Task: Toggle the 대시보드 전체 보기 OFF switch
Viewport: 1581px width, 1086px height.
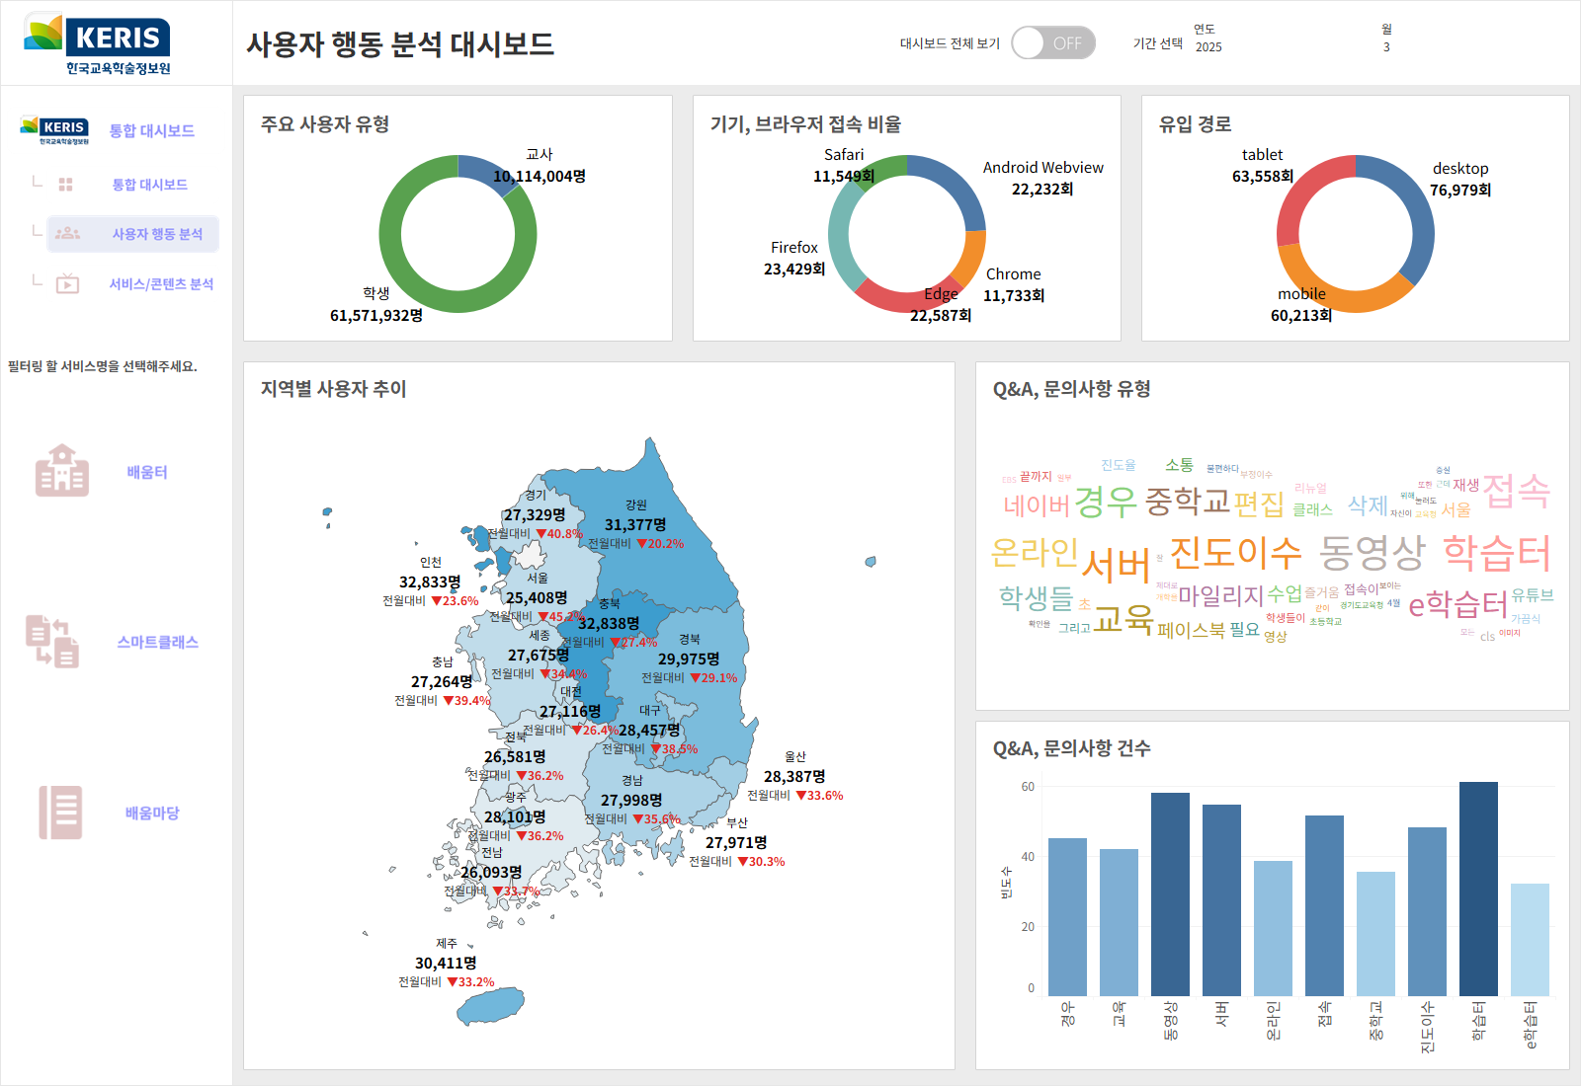Action: (x=1053, y=43)
